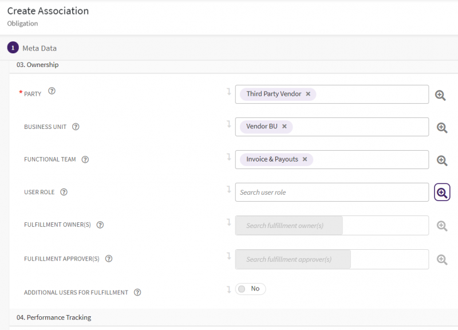
Task: Click inside the Party field input area
Action: [x=371, y=95]
